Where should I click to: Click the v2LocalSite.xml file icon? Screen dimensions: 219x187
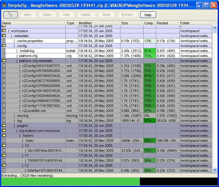(4, 111)
